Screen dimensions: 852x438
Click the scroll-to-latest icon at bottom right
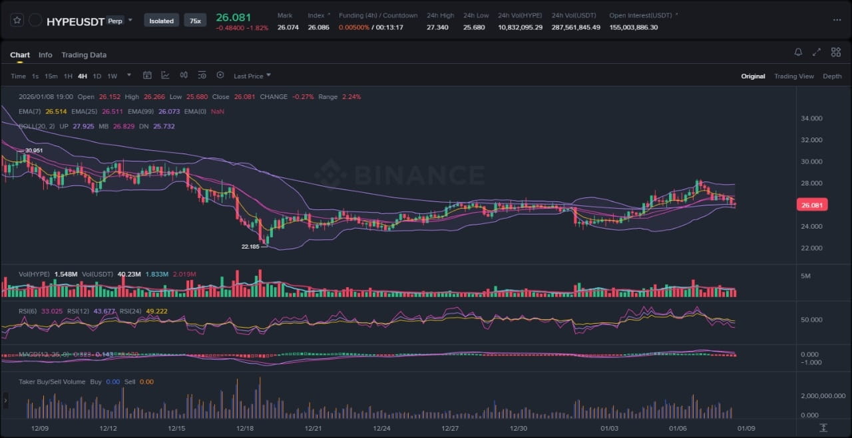point(823,427)
